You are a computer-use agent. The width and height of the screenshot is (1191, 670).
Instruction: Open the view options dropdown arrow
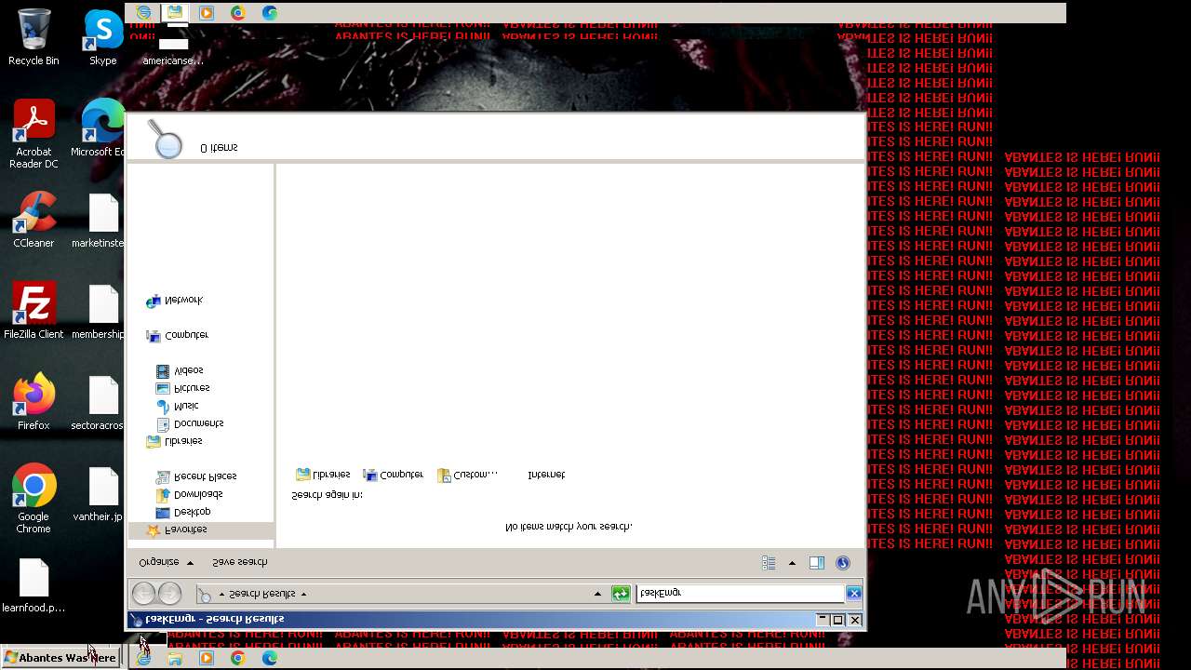coord(792,563)
